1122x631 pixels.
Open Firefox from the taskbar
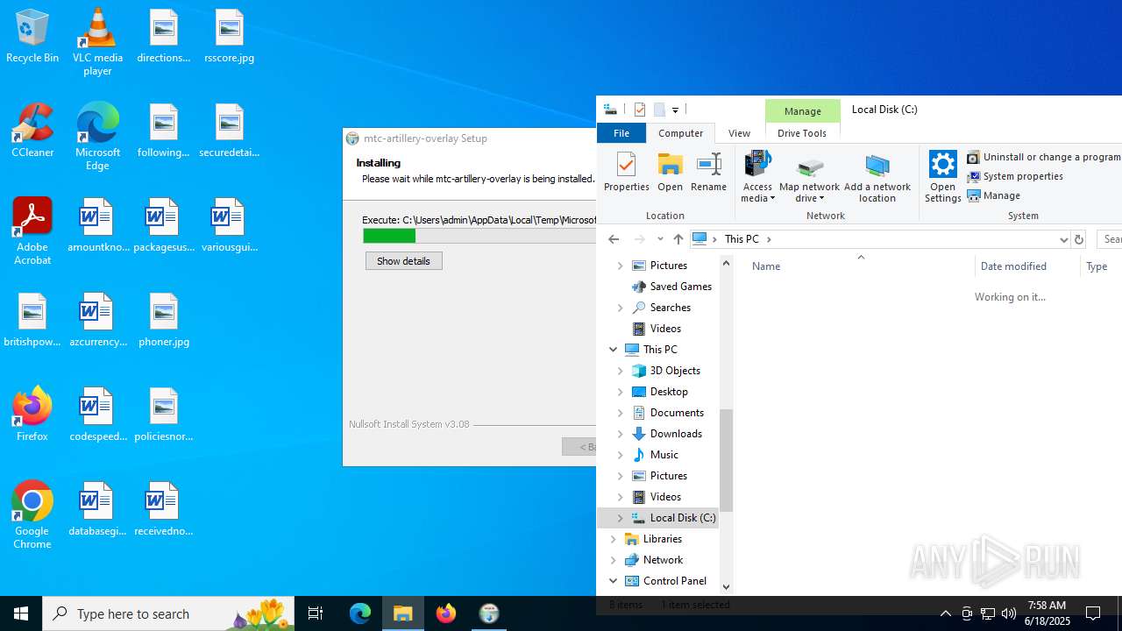click(x=446, y=613)
